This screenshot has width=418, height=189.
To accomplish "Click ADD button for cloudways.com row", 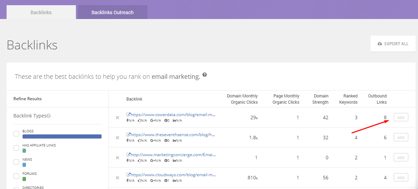I will tap(401, 178).
